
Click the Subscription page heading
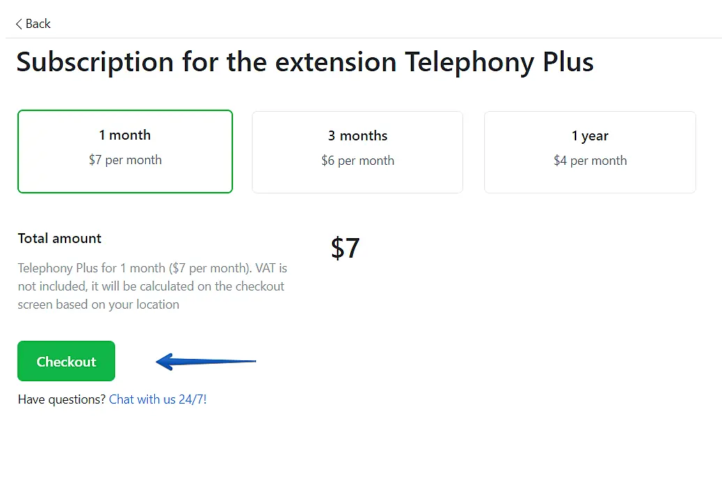click(305, 61)
